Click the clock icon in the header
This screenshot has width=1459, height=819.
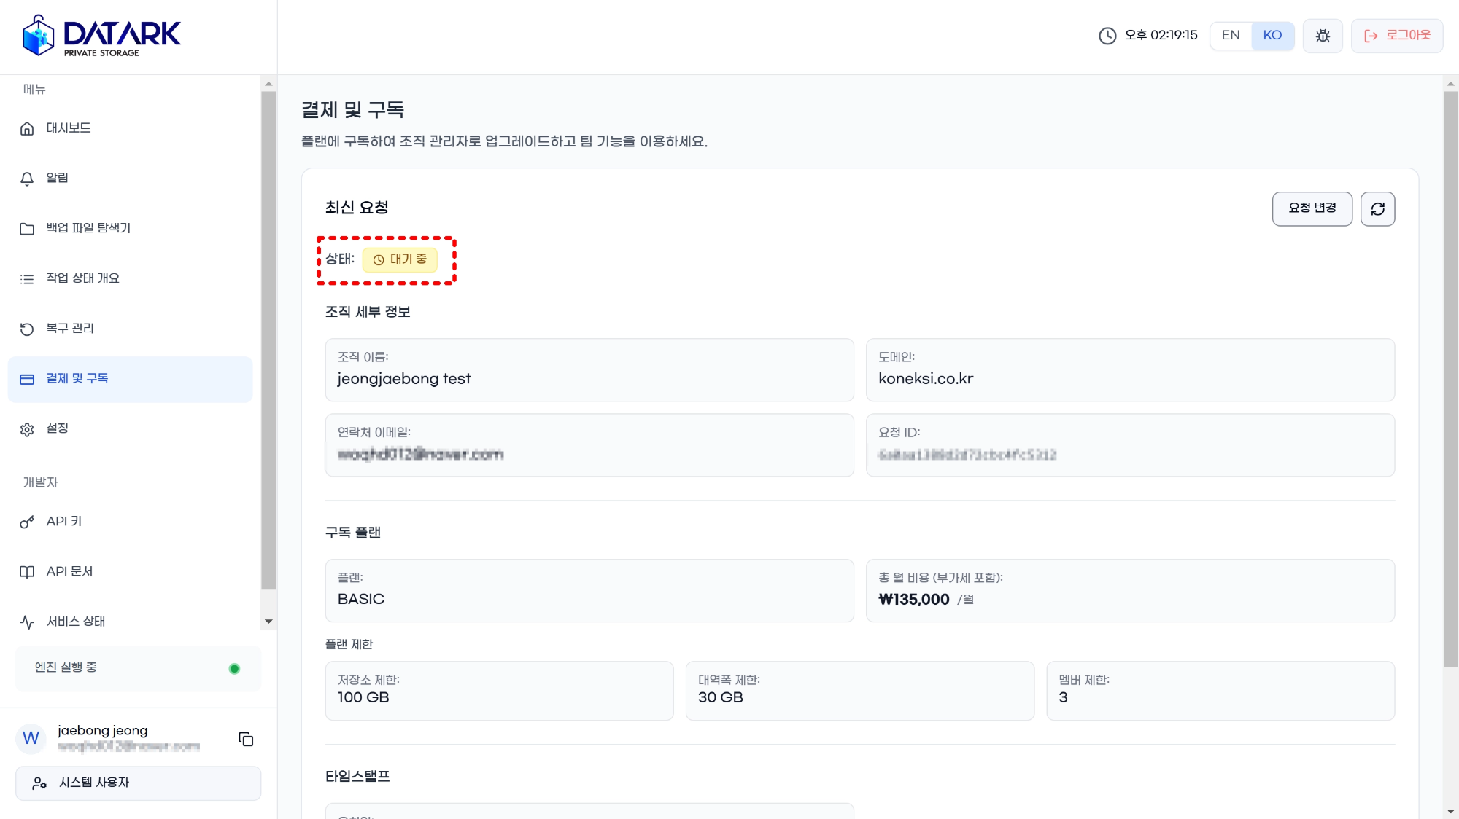1107,36
